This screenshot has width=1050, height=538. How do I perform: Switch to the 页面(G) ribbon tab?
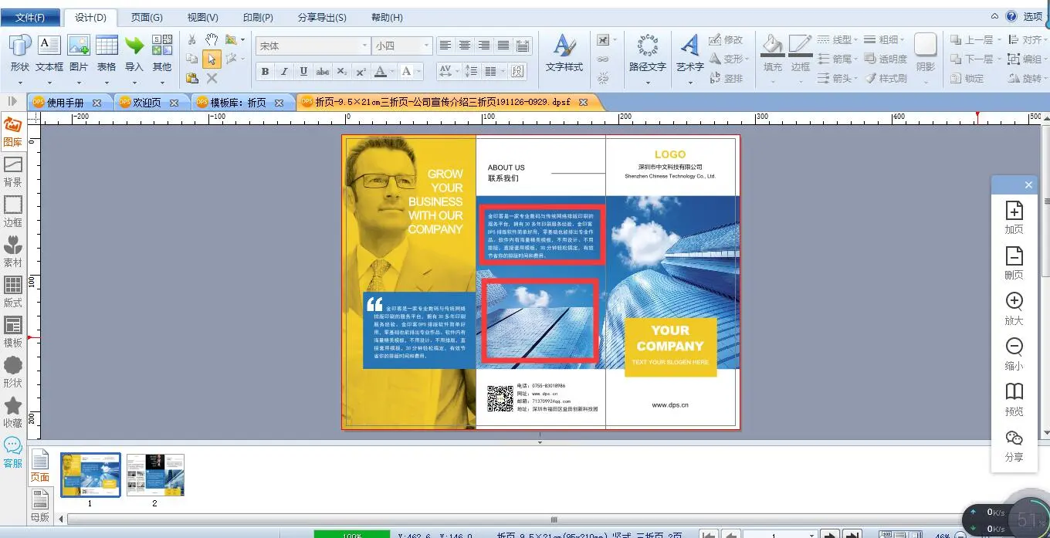pyautogui.click(x=147, y=17)
